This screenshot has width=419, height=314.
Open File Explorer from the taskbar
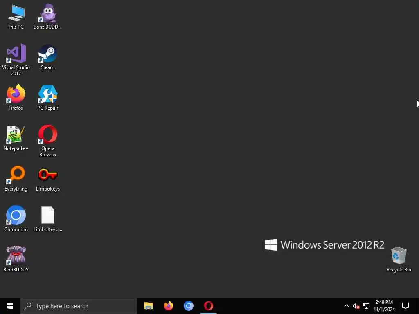pyautogui.click(x=148, y=306)
